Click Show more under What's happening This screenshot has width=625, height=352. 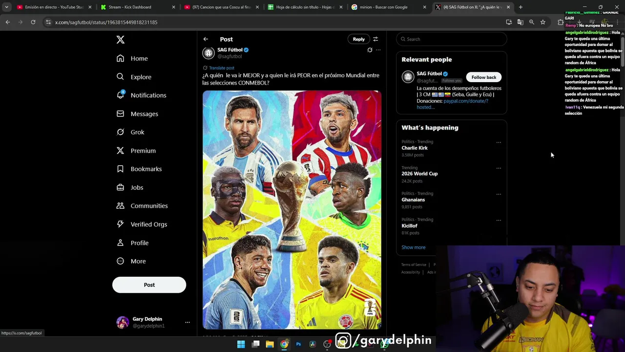pyautogui.click(x=414, y=247)
